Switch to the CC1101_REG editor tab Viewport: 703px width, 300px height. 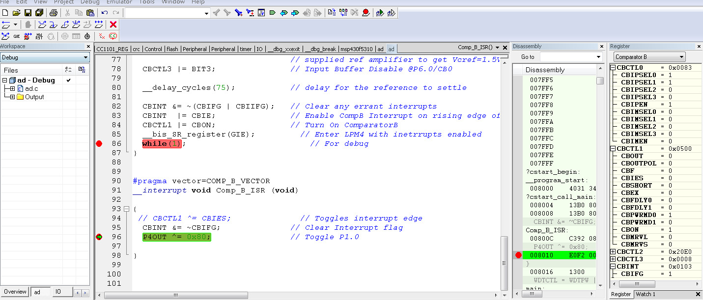tap(112, 49)
